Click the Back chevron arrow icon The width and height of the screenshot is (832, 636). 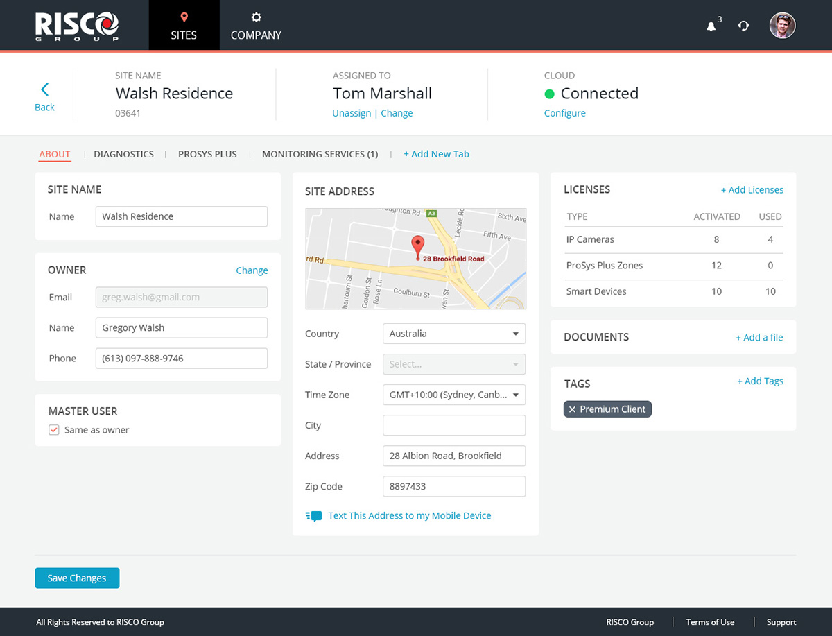point(45,89)
